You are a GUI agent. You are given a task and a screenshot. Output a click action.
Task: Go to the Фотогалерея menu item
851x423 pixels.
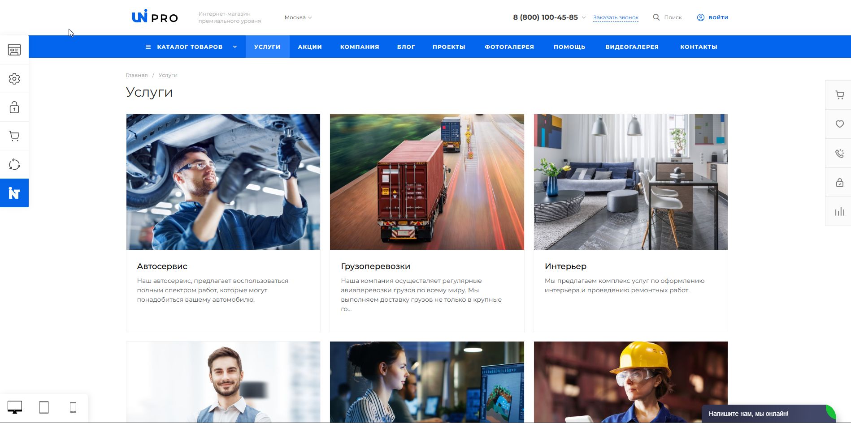coord(509,47)
